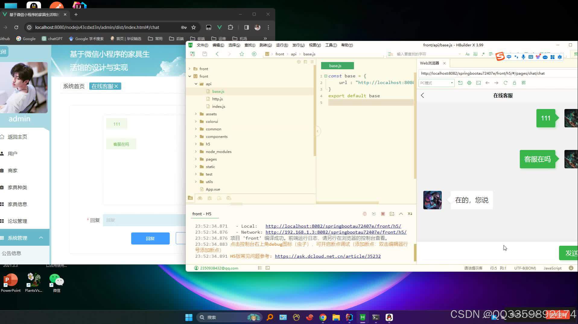The width and height of the screenshot is (578, 324).
Task: Select the front - H5 console tab
Action: tap(202, 214)
